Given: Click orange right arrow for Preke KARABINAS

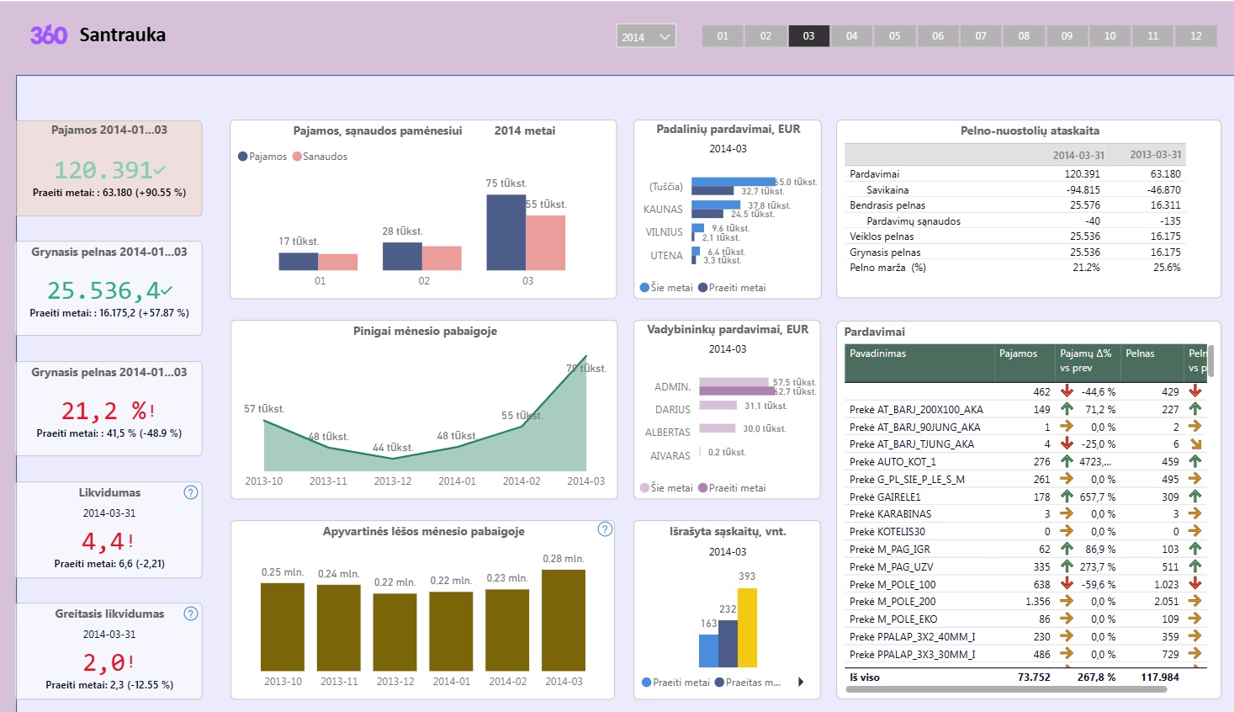Looking at the screenshot, I should [1067, 513].
